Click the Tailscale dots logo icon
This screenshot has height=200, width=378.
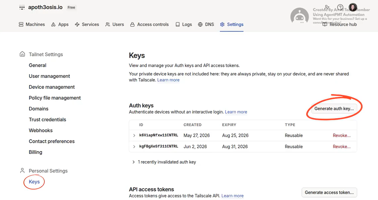click(x=22, y=7)
